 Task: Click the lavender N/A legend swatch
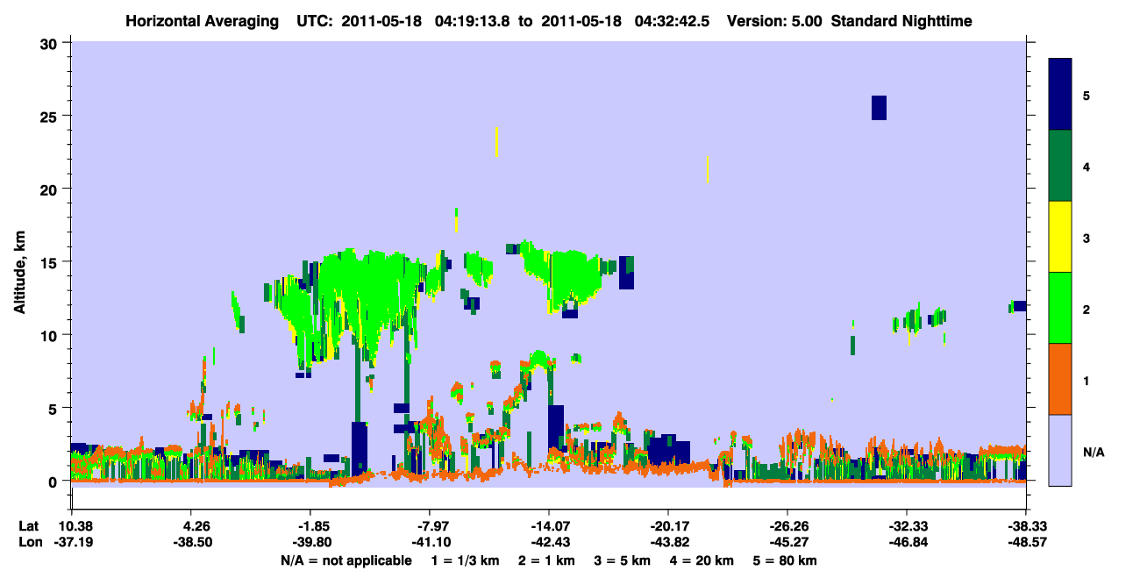click(1060, 449)
